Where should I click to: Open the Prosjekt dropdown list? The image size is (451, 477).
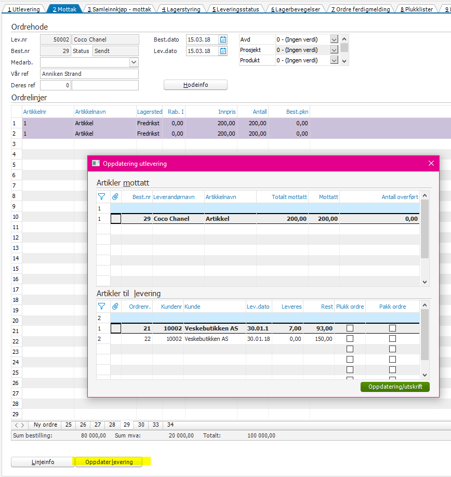click(334, 50)
